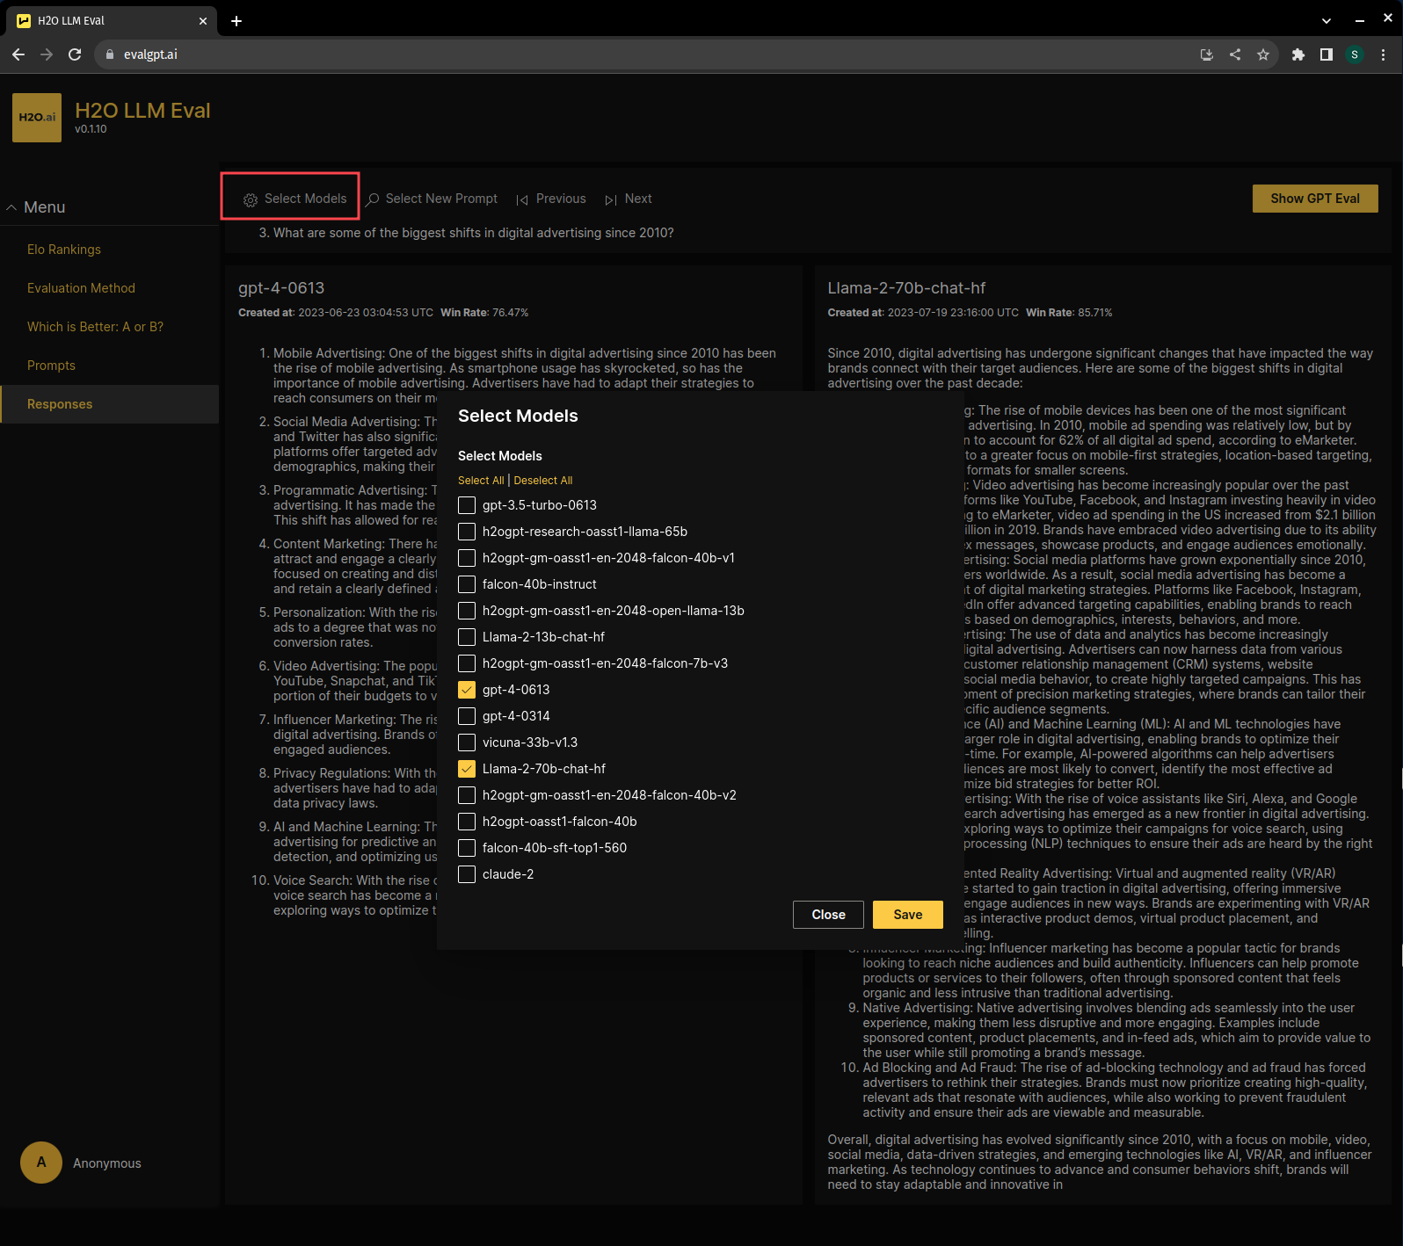The image size is (1403, 1246).
Task: Open Evaluation Method page
Action: (x=81, y=288)
